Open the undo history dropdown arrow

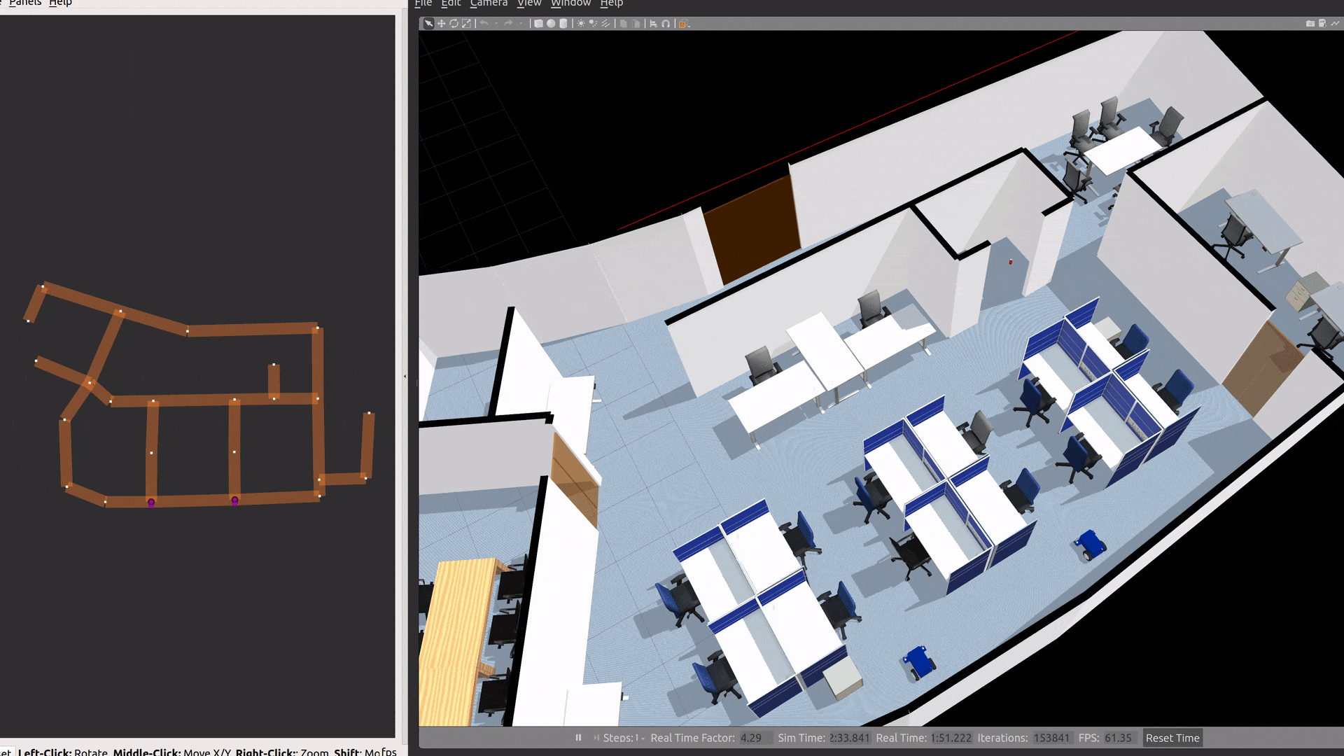(496, 24)
